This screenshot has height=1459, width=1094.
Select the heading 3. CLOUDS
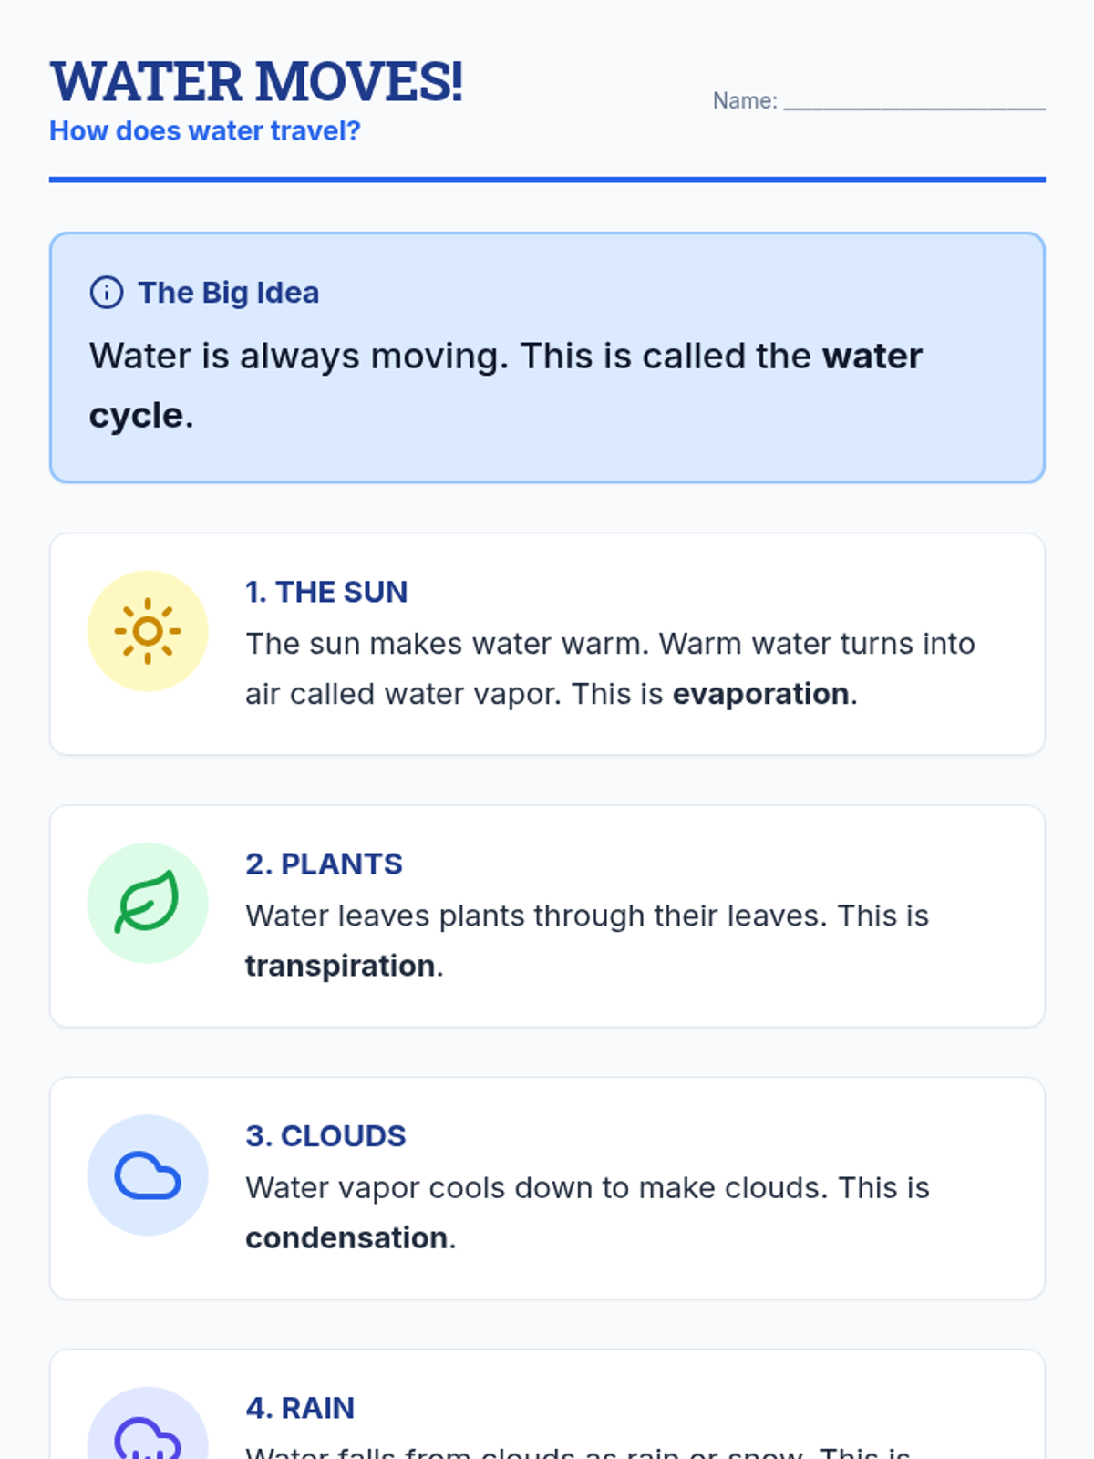325,1136
